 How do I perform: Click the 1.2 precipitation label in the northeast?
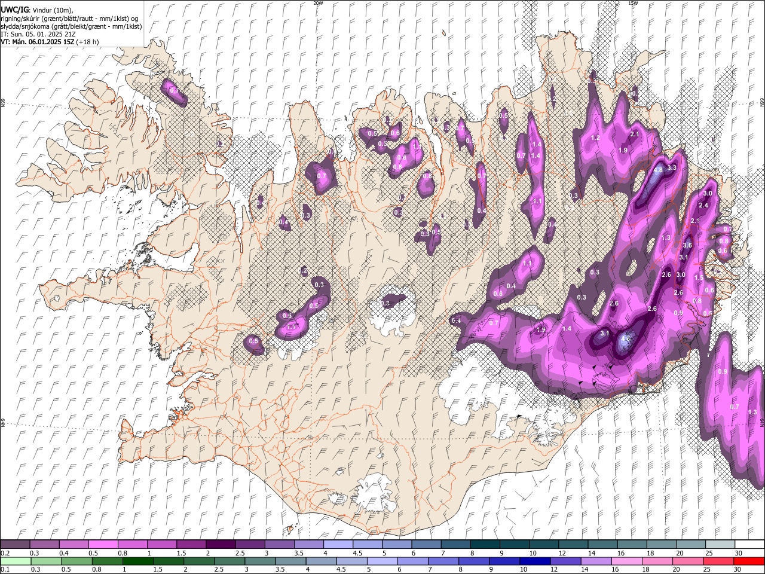click(x=595, y=138)
